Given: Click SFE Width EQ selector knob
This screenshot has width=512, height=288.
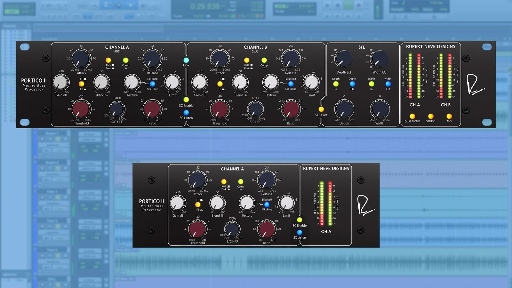Looking at the screenshot, I should pos(380,59).
